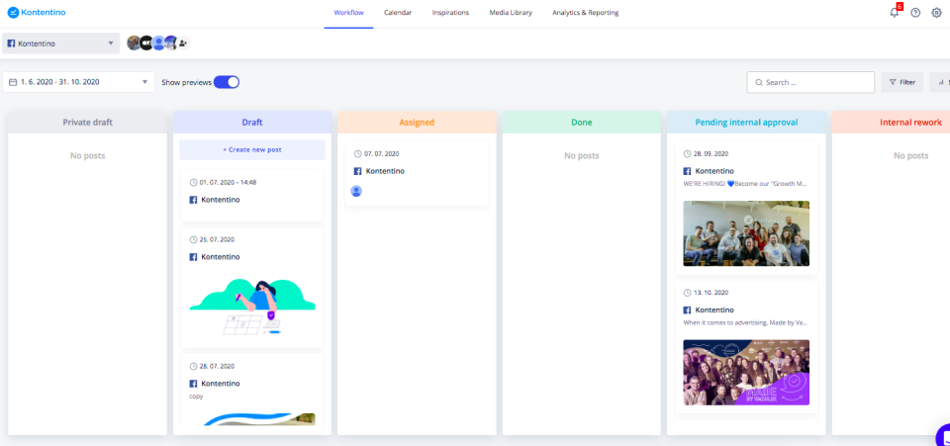950x446 pixels.
Task: Click the Show previews label
Action: [187, 82]
